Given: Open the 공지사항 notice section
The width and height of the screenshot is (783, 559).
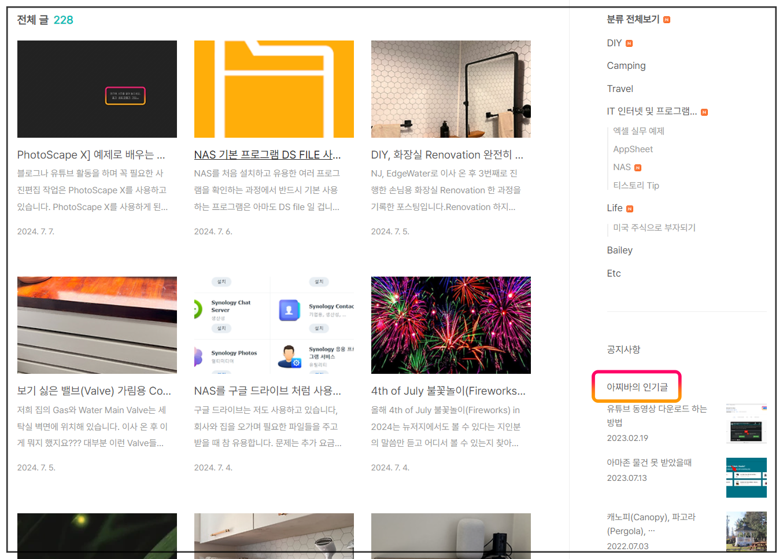Looking at the screenshot, I should [x=623, y=349].
